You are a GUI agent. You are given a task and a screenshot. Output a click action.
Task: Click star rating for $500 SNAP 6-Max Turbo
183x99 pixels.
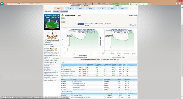[83, 70]
